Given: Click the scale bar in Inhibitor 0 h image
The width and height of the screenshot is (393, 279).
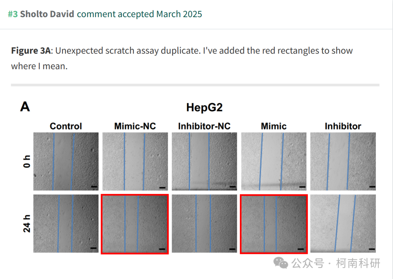Looking at the screenshot, I should click(372, 187).
